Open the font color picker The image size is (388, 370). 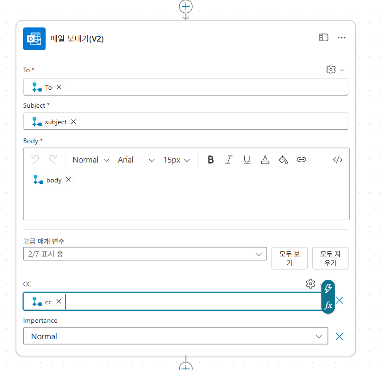265,160
